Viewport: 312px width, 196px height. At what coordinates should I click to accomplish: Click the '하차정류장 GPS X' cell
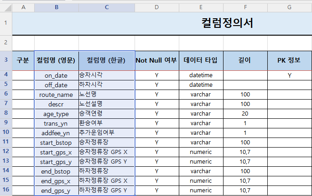pyautogui.click(x=107, y=180)
